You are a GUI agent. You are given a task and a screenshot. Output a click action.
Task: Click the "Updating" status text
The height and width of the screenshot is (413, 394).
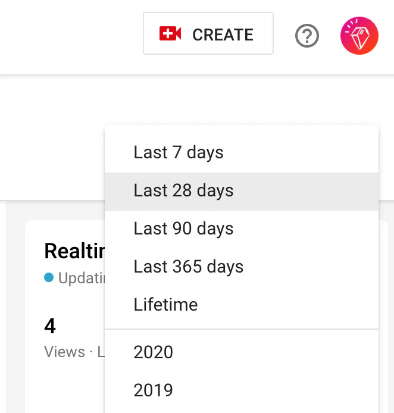click(81, 278)
